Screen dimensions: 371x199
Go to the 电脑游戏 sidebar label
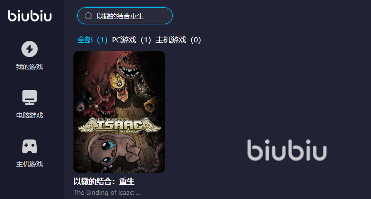pyautogui.click(x=30, y=115)
